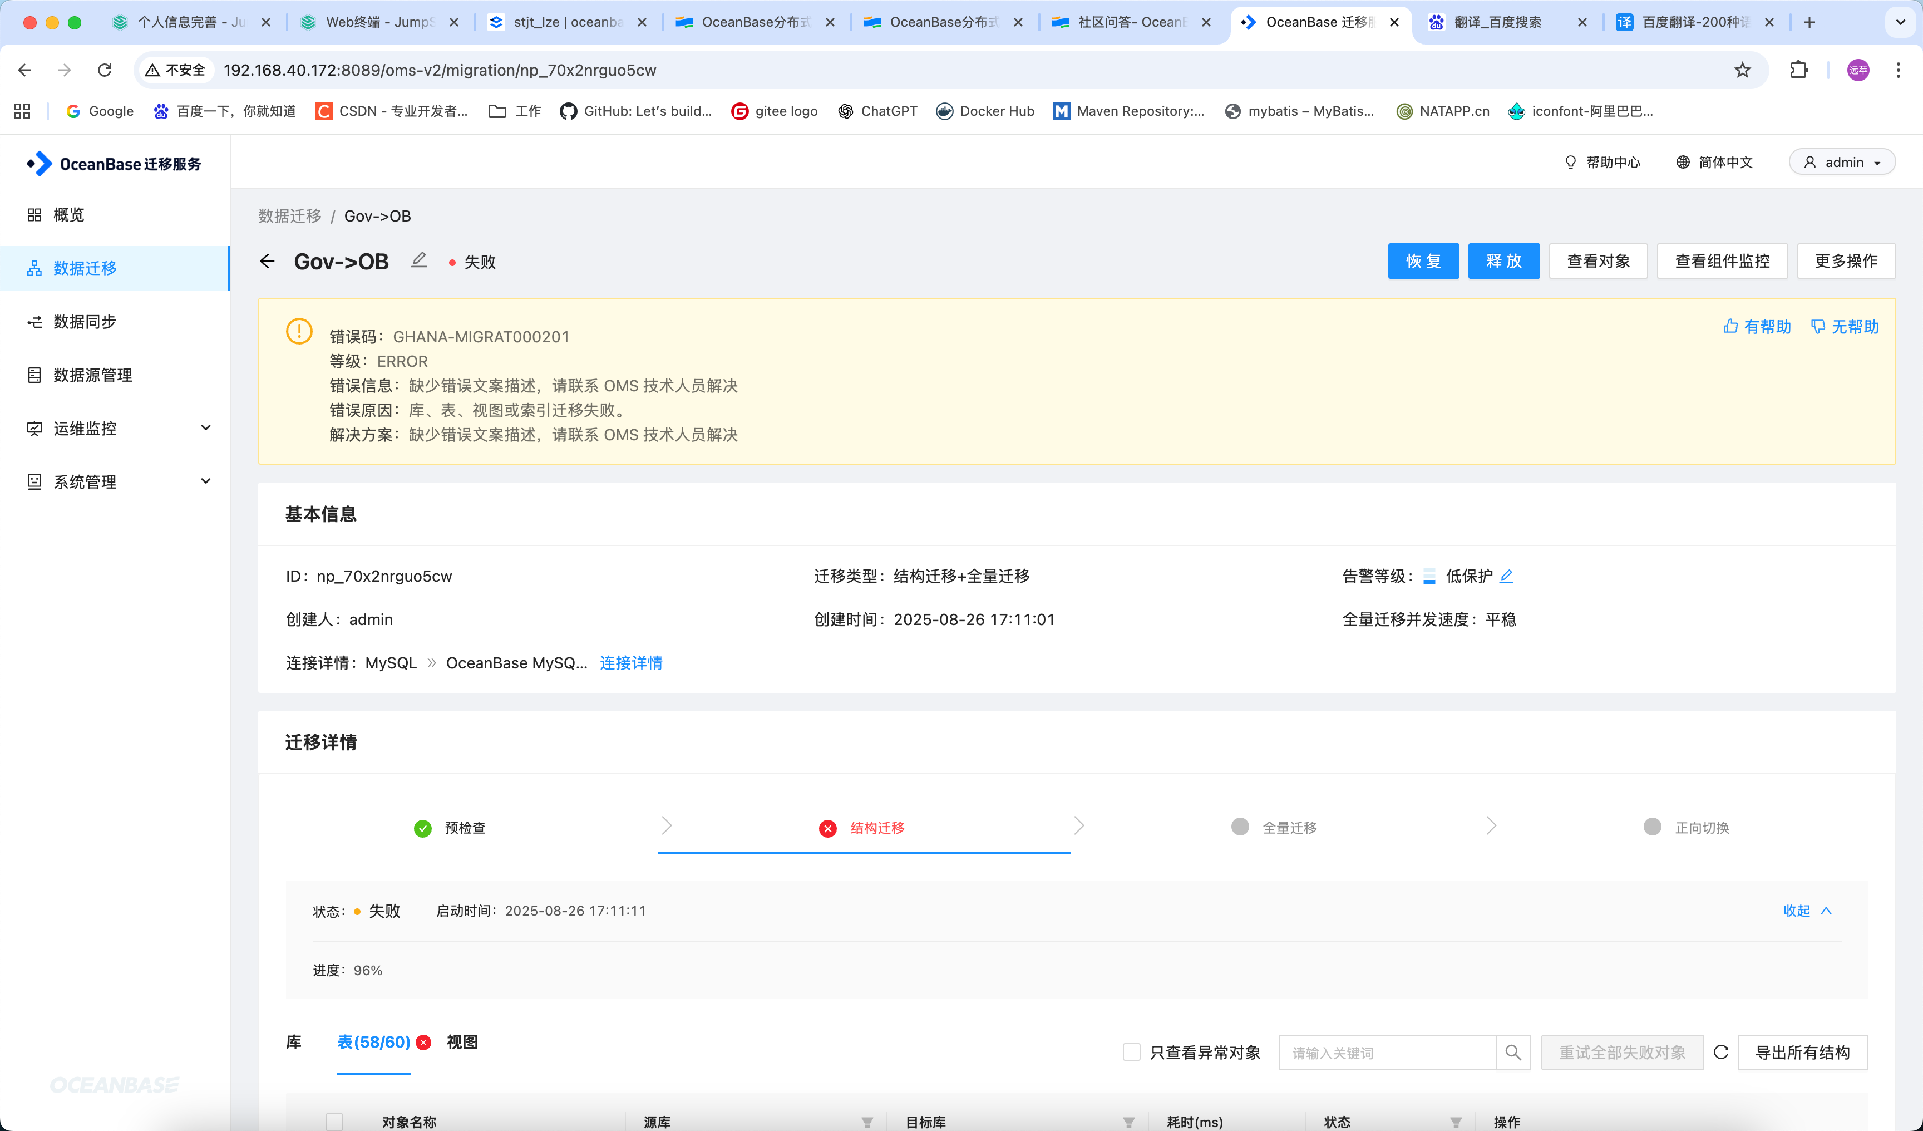The width and height of the screenshot is (1923, 1131).
Task: Enable the 只查看异常对象 checkbox
Action: pos(1132,1053)
